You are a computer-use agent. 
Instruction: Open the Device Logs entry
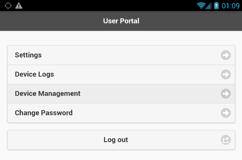click(x=121, y=74)
